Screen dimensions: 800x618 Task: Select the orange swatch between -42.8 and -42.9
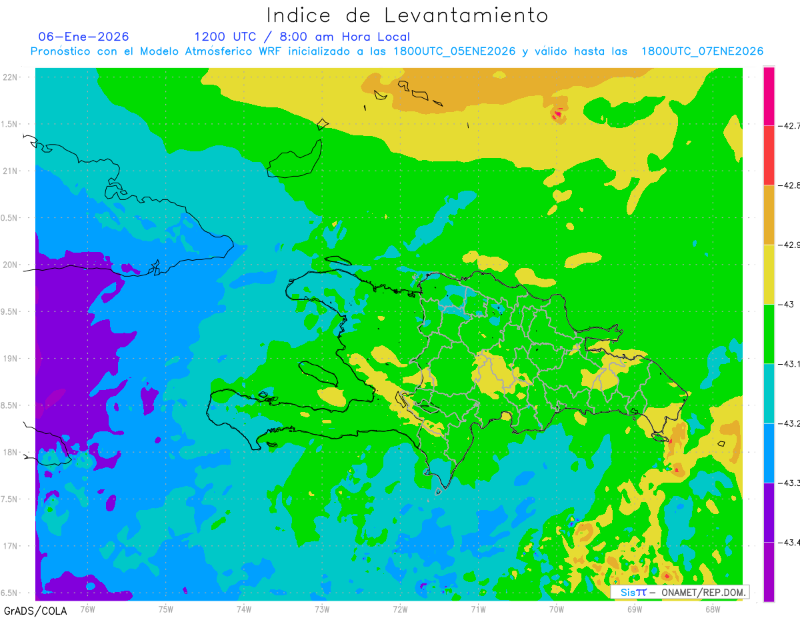pos(769,215)
